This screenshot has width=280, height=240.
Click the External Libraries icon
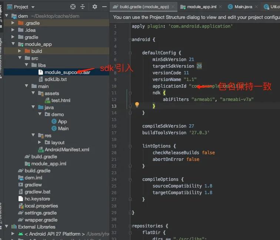coord(14,227)
